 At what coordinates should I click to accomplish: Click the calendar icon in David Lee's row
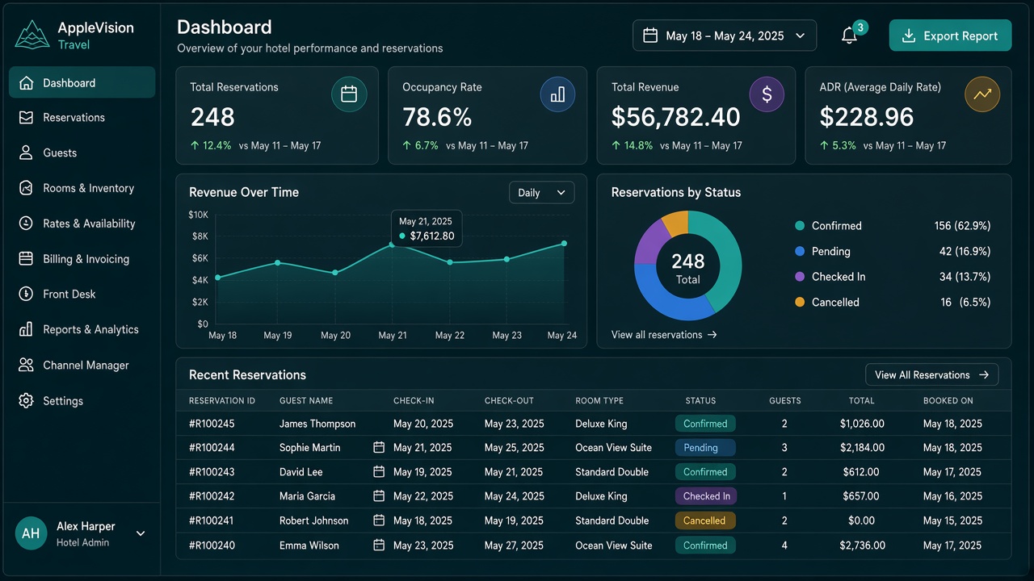pos(379,471)
